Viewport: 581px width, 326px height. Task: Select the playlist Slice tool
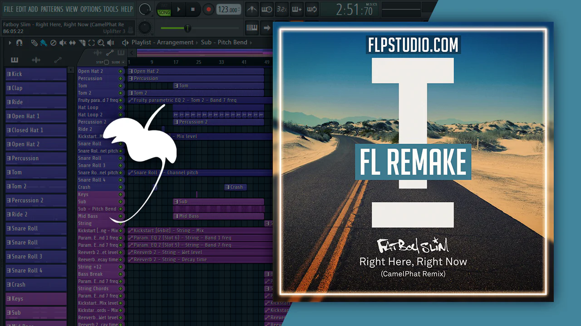(x=82, y=43)
